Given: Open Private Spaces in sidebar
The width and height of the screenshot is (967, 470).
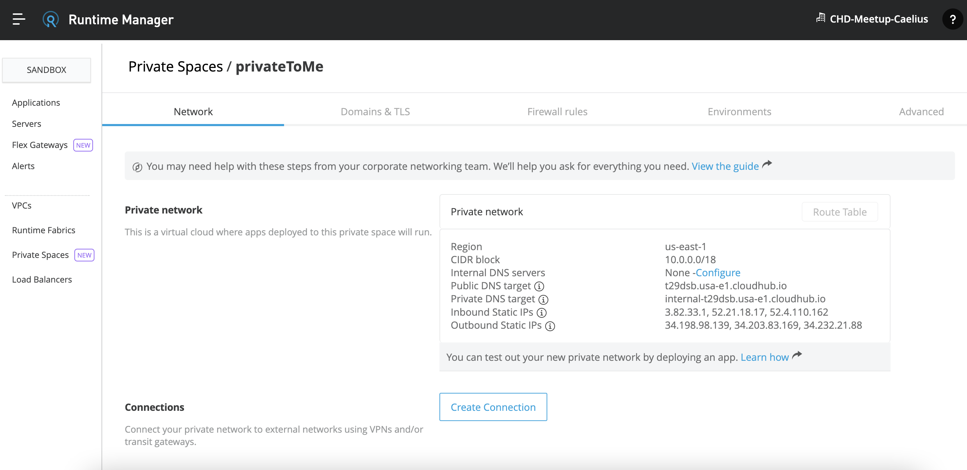Looking at the screenshot, I should 41,255.
